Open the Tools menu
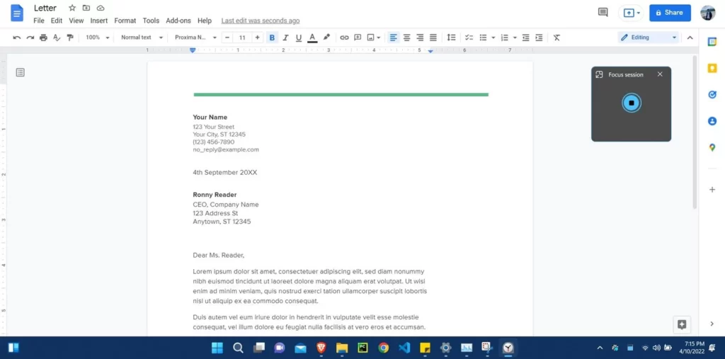The height and width of the screenshot is (359, 725). (x=151, y=21)
